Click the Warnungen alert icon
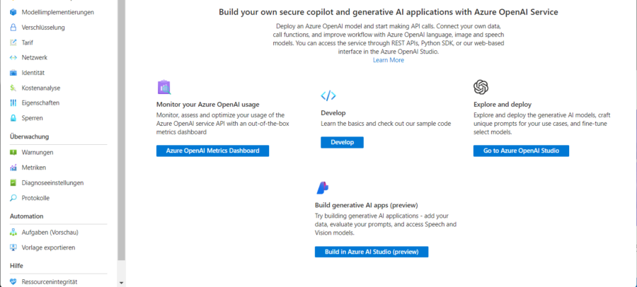 click(x=13, y=152)
